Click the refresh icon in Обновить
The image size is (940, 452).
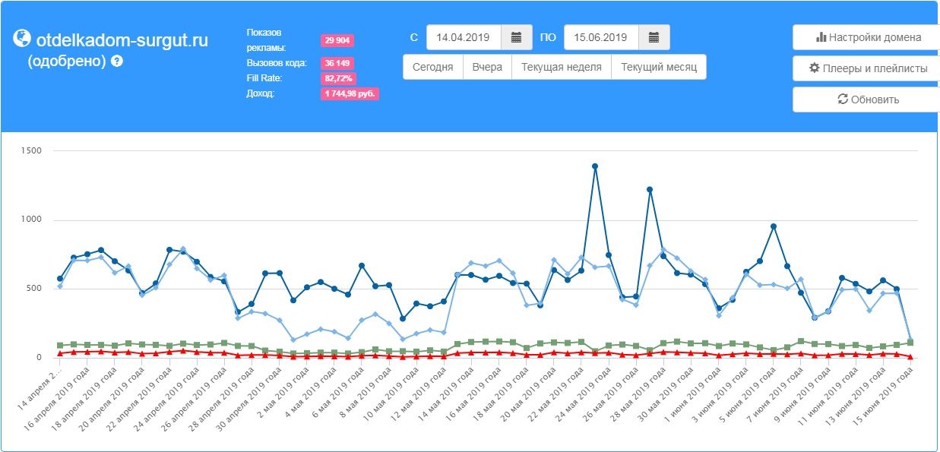tap(842, 100)
